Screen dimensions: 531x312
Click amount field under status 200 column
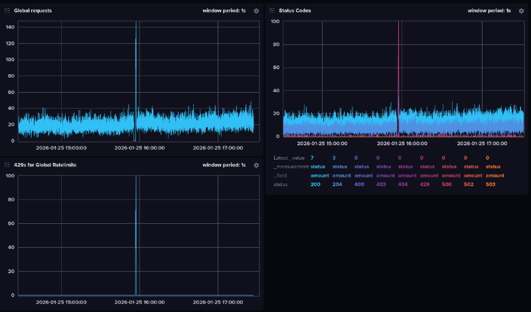click(x=319, y=176)
